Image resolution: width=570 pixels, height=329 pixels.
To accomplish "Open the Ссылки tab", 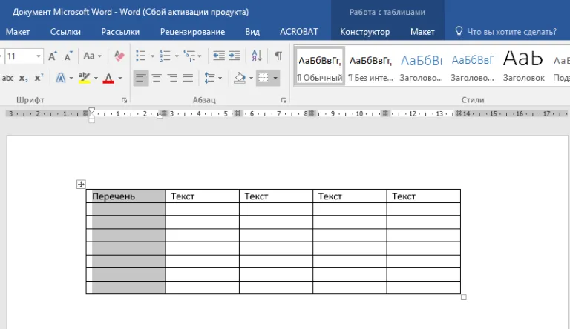I will point(65,32).
